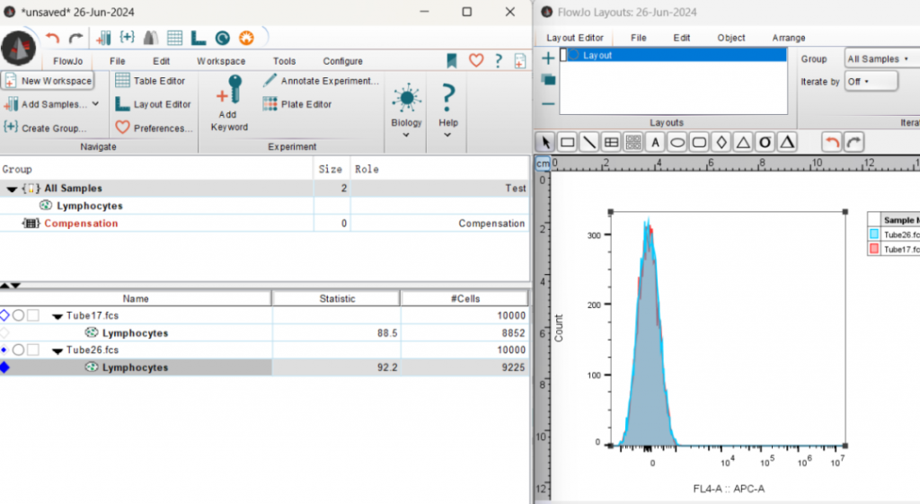Screen dimensions: 920x504
Task: Select the arrow pointer tool in Layouts
Action: tap(545, 142)
